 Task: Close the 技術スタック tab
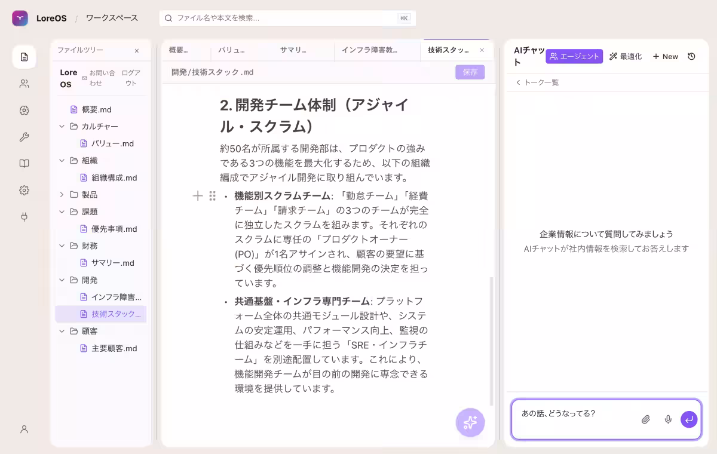coord(482,50)
